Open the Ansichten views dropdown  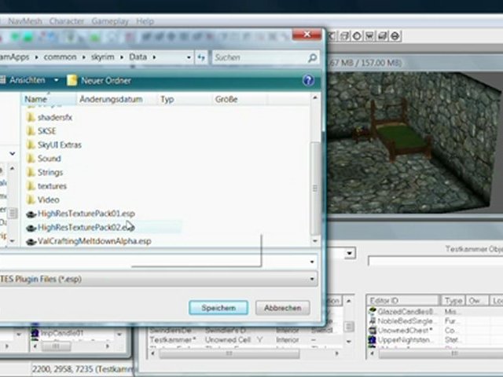(56, 80)
